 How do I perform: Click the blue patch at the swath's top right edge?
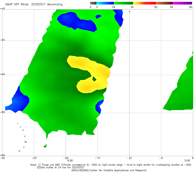coord(119,17)
